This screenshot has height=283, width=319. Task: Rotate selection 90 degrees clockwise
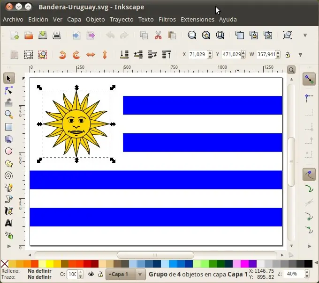click(x=76, y=55)
